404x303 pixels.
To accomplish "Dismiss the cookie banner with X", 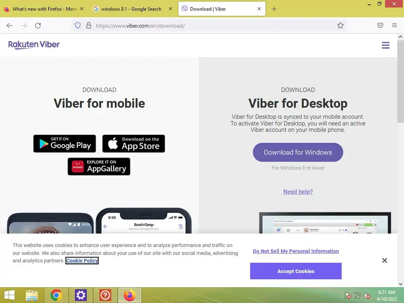I will (x=384, y=260).
